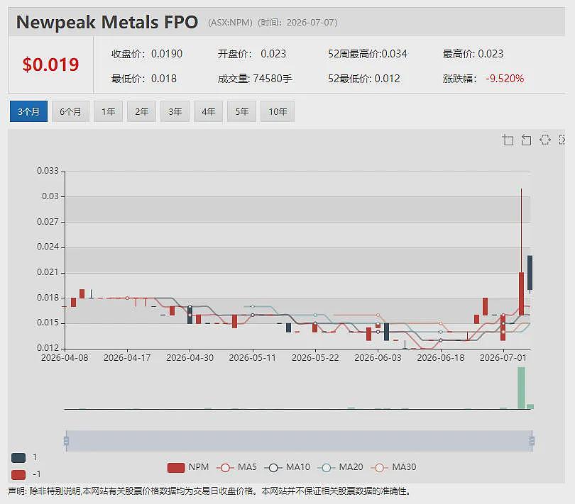
Task: Click the middle of the data zoom bar
Action: (x=299, y=441)
